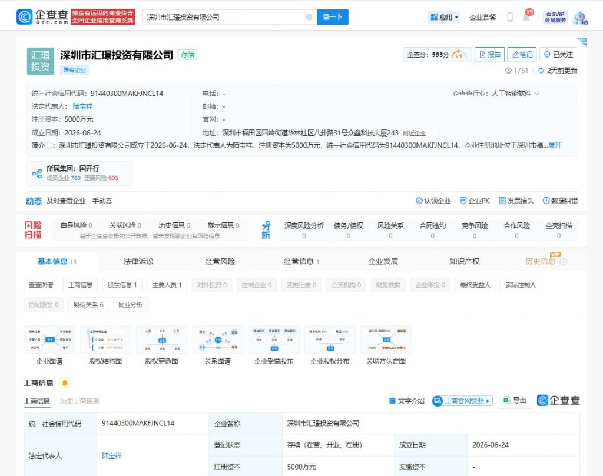Screen dimensions: 603x476
Task: Open 陆宝祥 link in the 工商信息 table
Action: [x=112, y=455]
